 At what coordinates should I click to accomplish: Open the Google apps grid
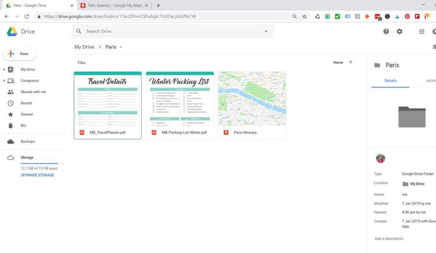tap(421, 32)
